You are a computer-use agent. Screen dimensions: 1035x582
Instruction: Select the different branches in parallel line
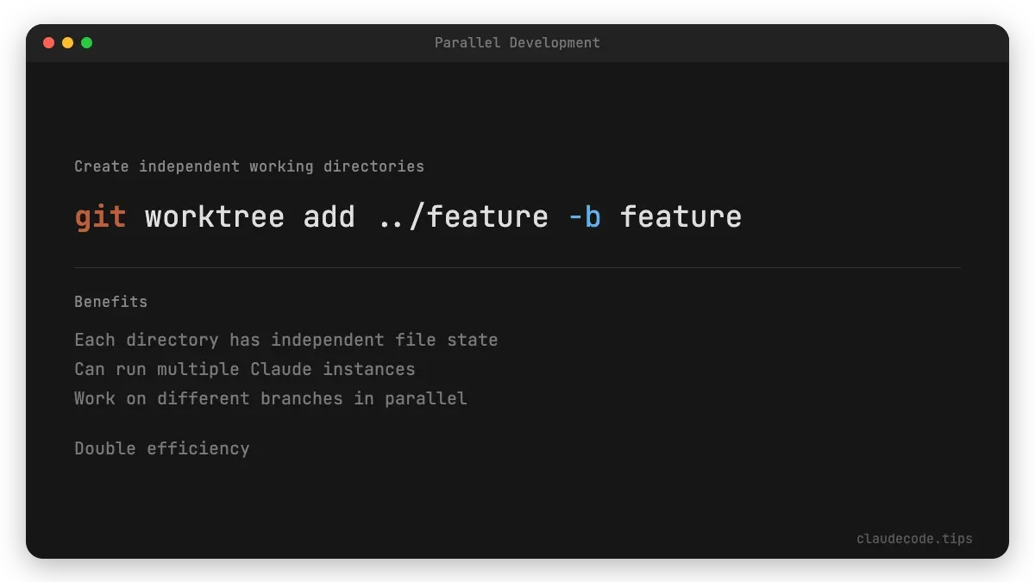click(x=270, y=397)
